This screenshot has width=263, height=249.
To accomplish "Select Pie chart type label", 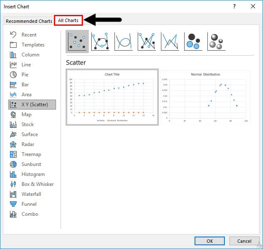I will pyautogui.click(x=25, y=75).
